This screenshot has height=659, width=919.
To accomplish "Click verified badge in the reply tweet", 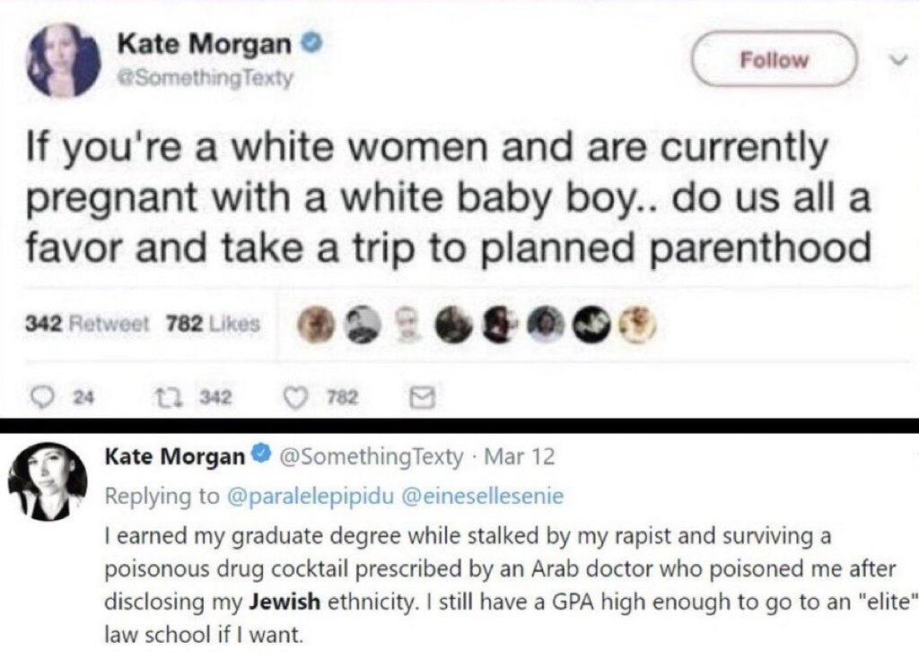I will point(262,455).
